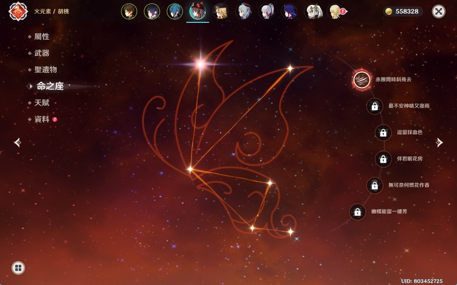
Task: Choose the blonde portrait with red alert badge
Action: pyautogui.click(x=336, y=11)
